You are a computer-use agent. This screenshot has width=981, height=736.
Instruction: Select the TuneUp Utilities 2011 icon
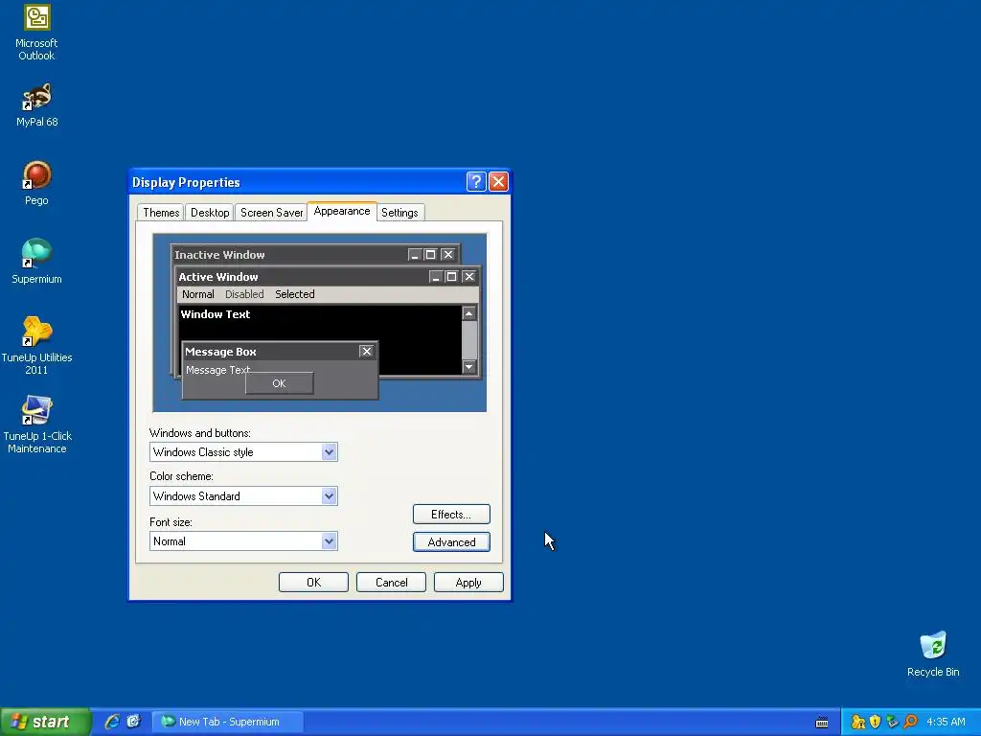37,345
